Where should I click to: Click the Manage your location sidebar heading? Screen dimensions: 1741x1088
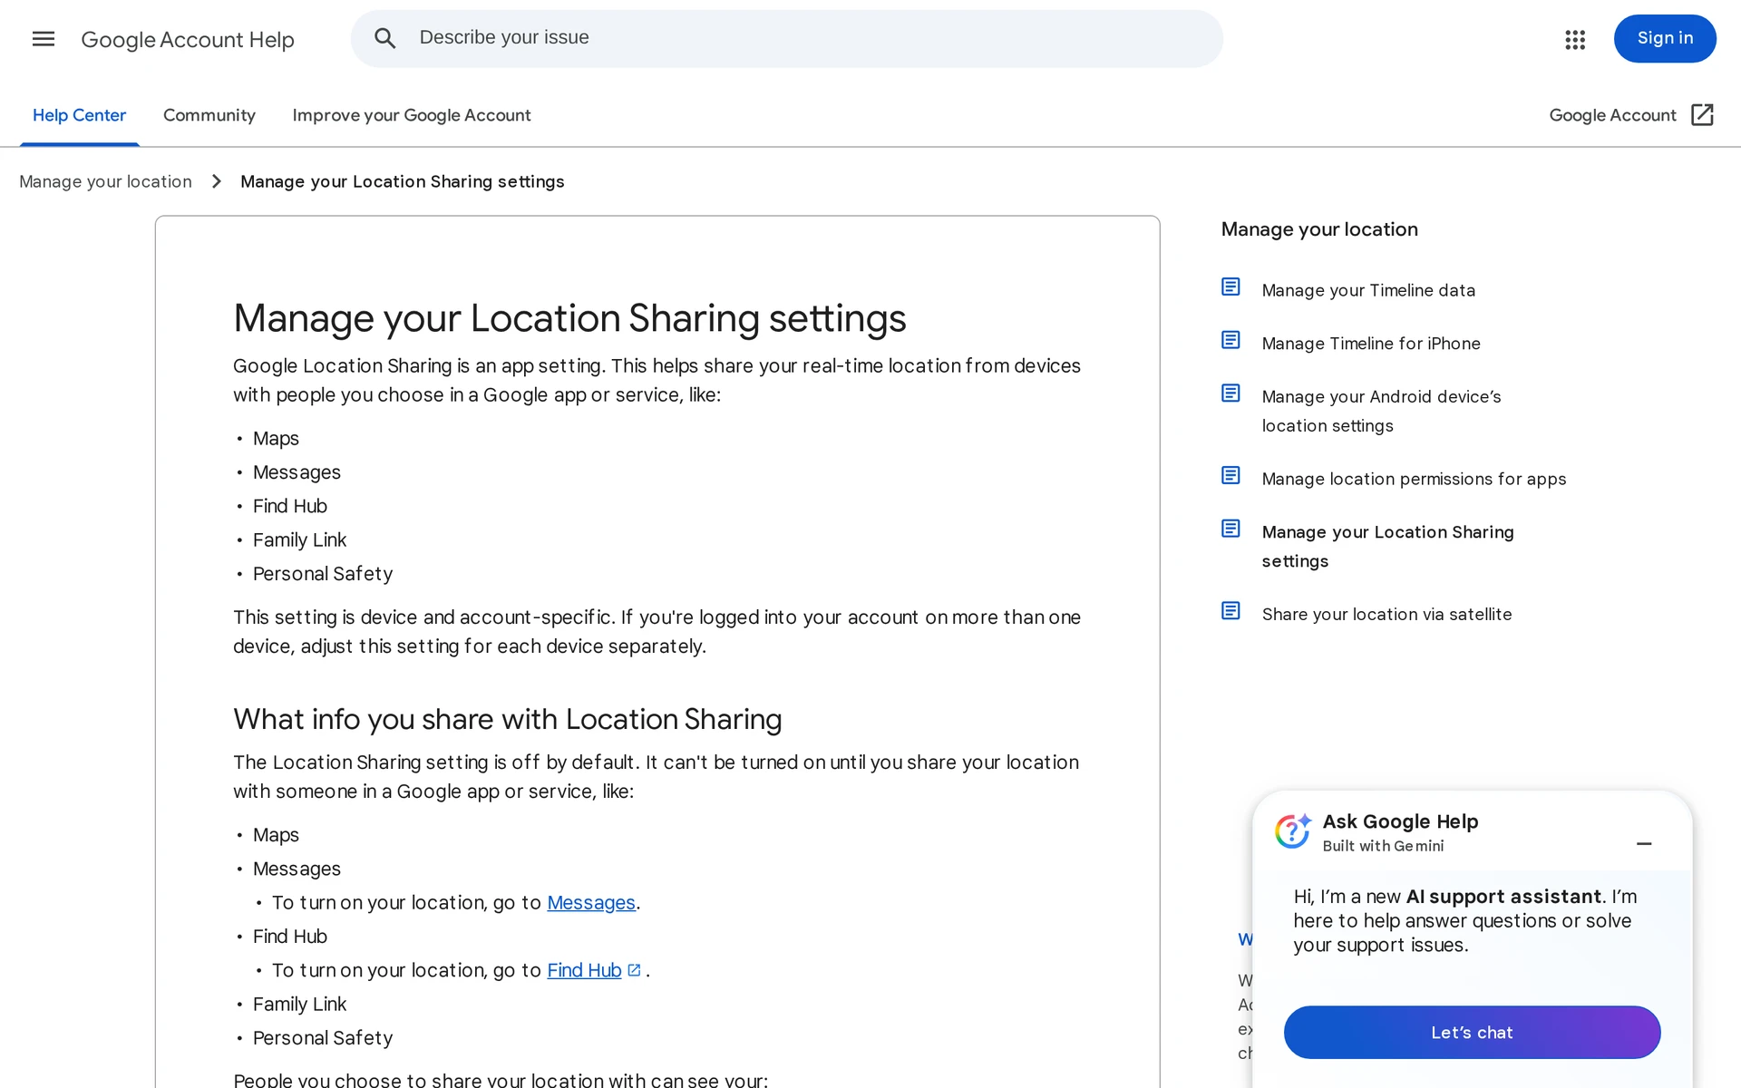click(x=1319, y=229)
